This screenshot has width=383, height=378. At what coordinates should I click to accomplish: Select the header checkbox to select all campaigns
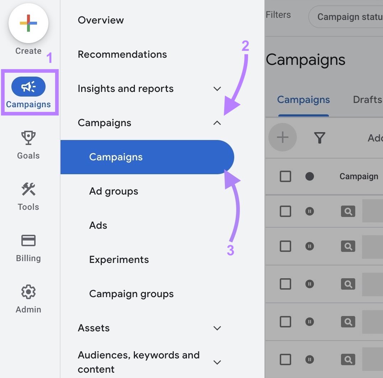[x=285, y=176]
